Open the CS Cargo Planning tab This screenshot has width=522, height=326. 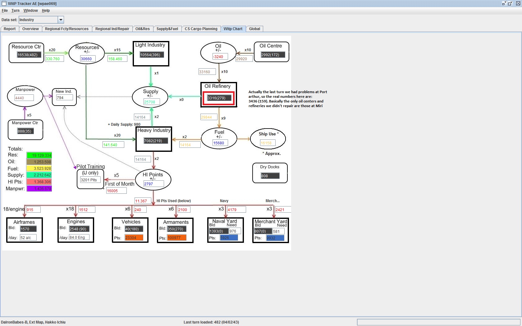201,29
